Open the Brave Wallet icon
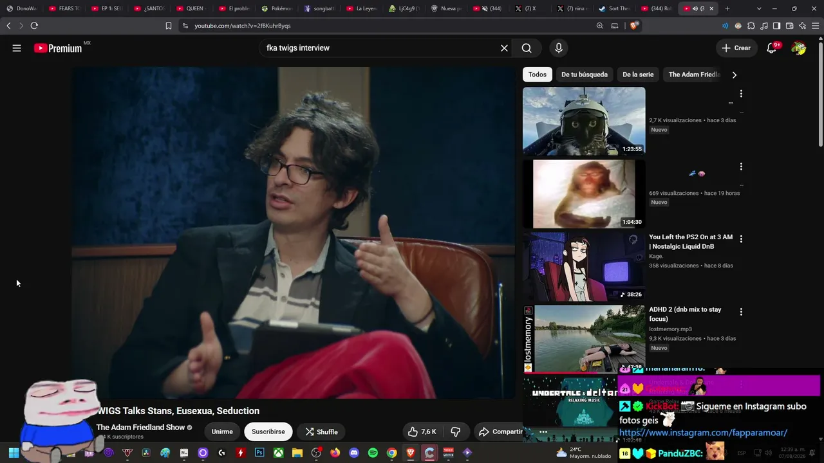Image resolution: width=824 pixels, height=463 pixels. click(790, 26)
